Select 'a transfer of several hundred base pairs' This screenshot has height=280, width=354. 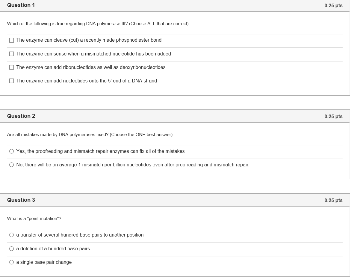12,235
